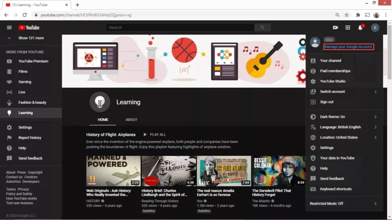Click the Learning channel lightbulb avatar

(x=100, y=102)
